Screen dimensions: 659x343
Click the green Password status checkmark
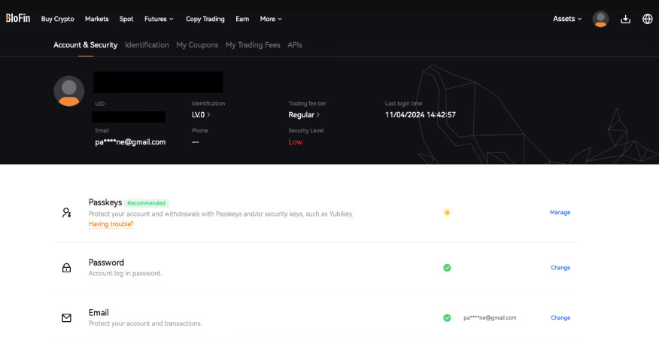pyautogui.click(x=447, y=268)
